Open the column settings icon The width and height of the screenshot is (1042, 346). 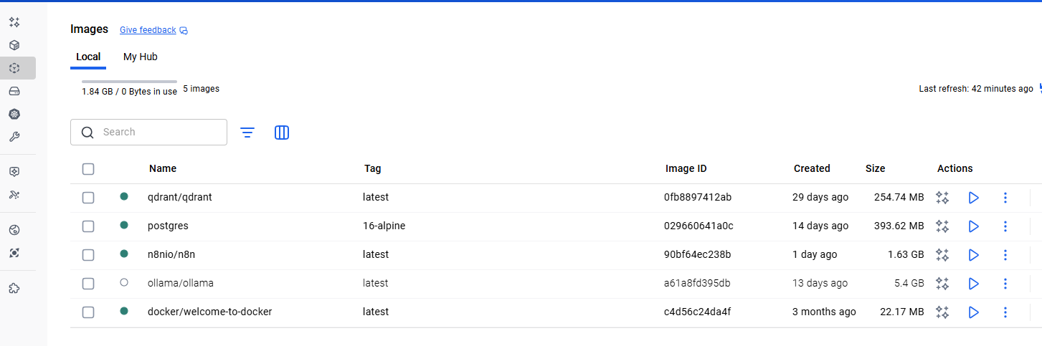[x=282, y=133]
